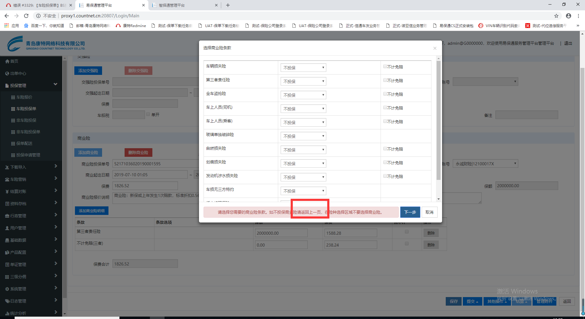
Task: Open the 第三者责任险 coverage dropdown
Action: (x=303, y=81)
